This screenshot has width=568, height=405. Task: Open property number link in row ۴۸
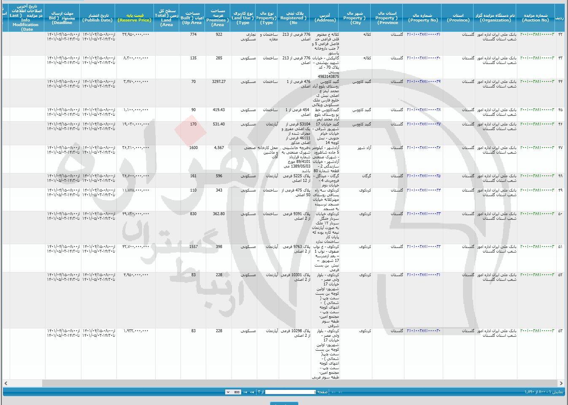pos(423,176)
